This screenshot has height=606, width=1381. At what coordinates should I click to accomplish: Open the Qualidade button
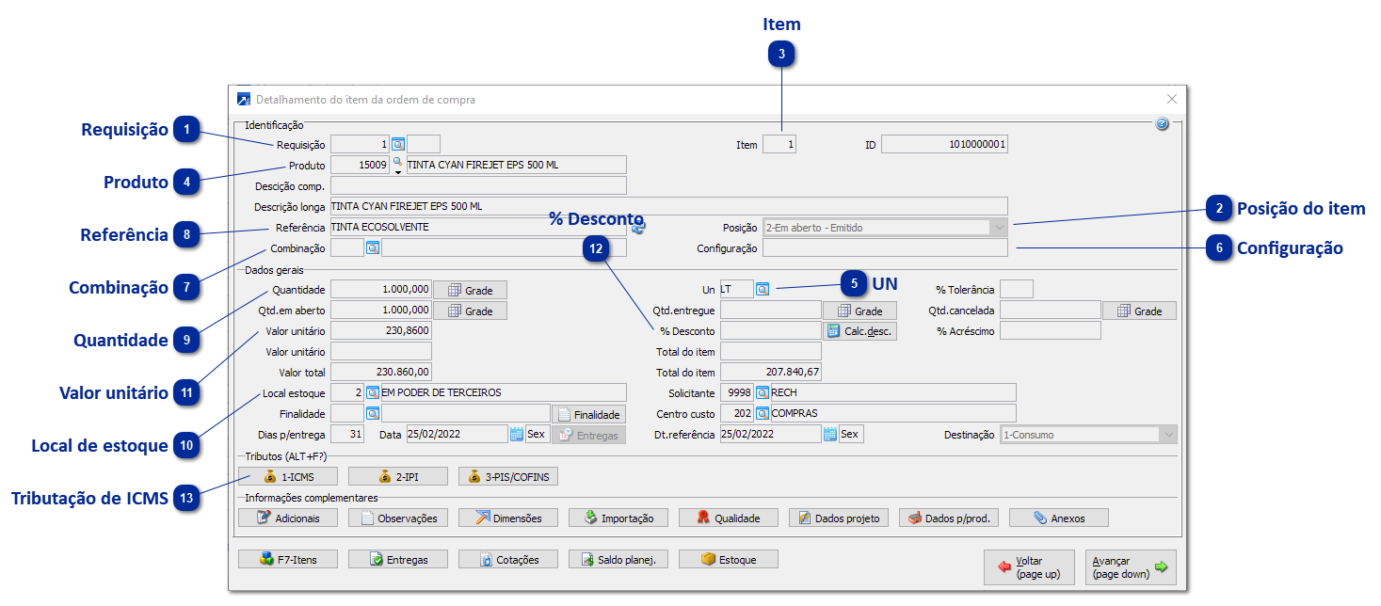729,518
